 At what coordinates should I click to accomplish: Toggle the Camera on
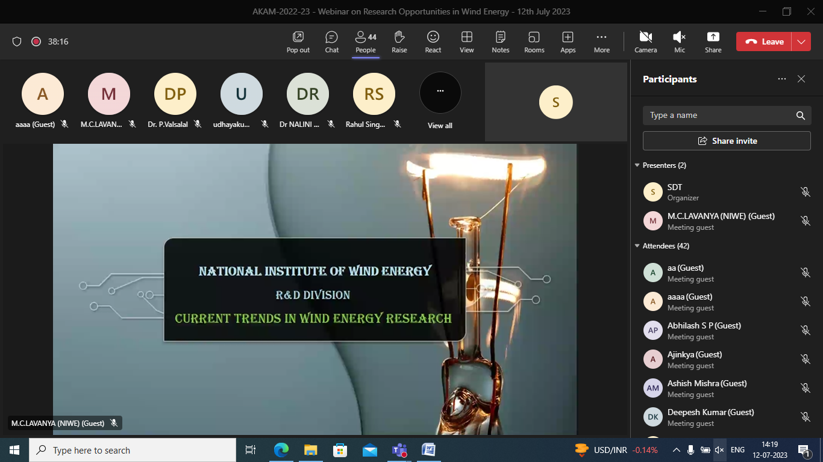645,42
